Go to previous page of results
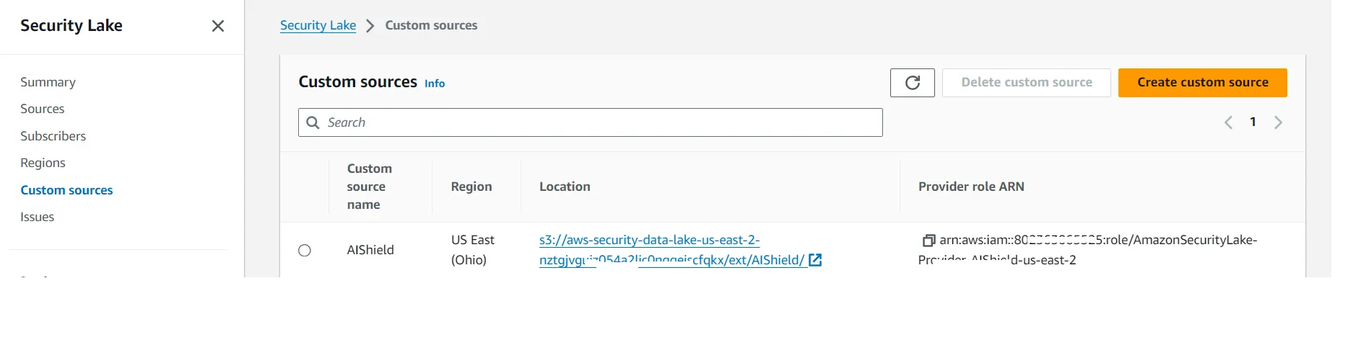 click(1228, 122)
